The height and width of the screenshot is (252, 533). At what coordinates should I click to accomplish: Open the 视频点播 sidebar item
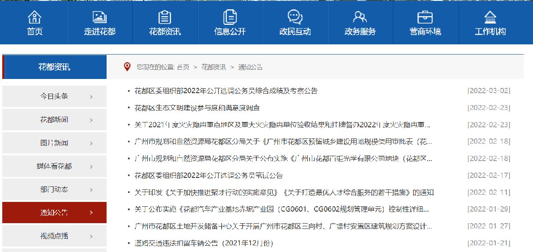(54, 236)
